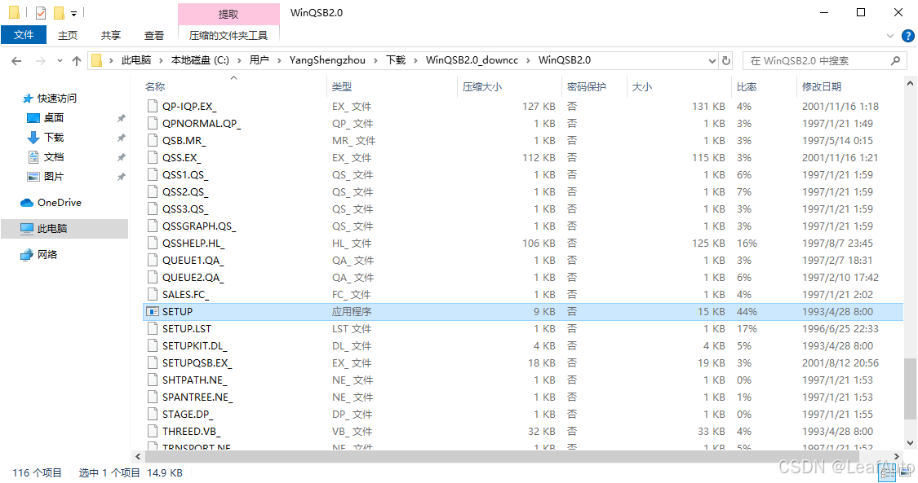Click the 提取 contextual tab header
This screenshot has height=483, width=918.
pyautogui.click(x=228, y=14)
